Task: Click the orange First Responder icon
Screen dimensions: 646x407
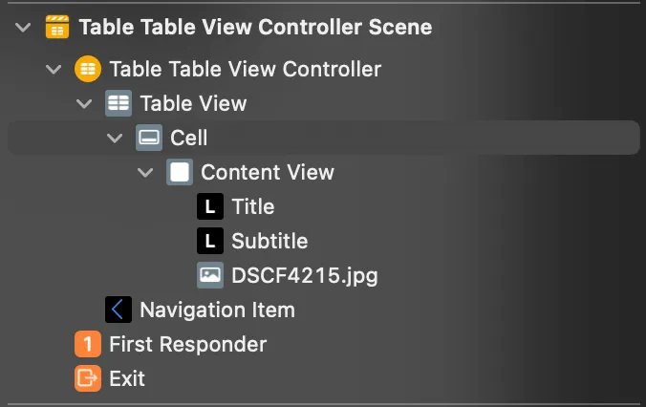Action: 88,344
